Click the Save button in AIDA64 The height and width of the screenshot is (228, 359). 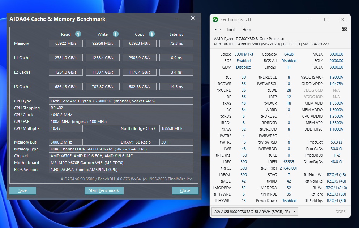point(23,190)
